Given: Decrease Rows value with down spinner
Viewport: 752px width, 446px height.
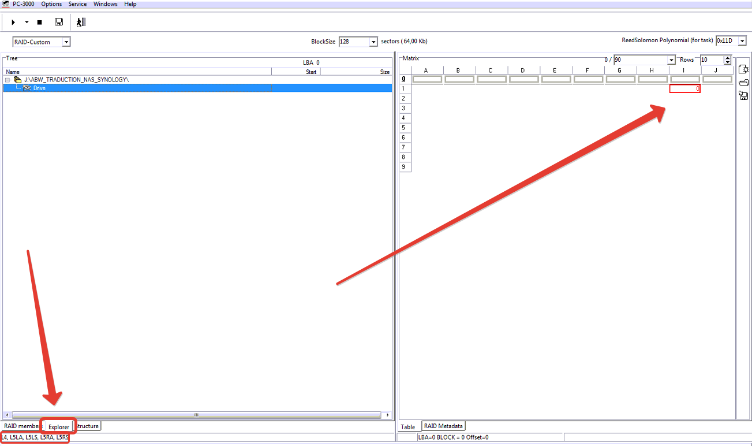Looking at the screenshot, I should pos(727,62).
